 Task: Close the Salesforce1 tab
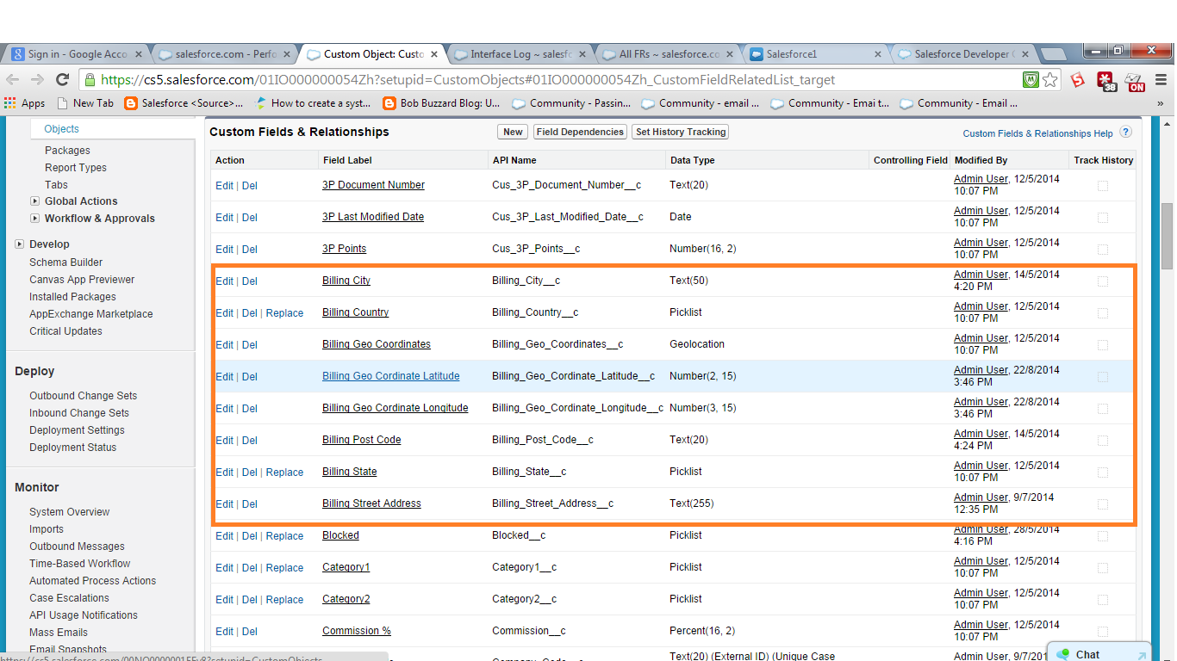pyautogui.click(x=878, y=54)
